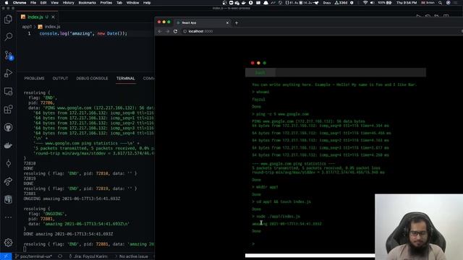The width and height of the screenshot is (463, 260).
Task: Open the Wi-Fi menu in menu bar
Action: point(365,3)
